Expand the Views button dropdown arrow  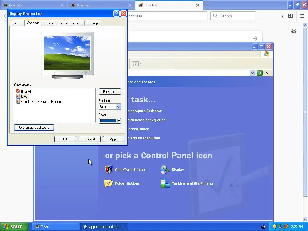tap(140, 64)
